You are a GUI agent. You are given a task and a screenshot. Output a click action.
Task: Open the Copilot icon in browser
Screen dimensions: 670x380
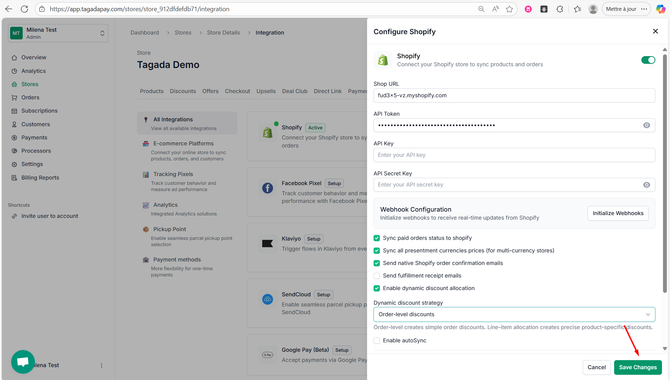pyautogui.click(x=661, y=9)
